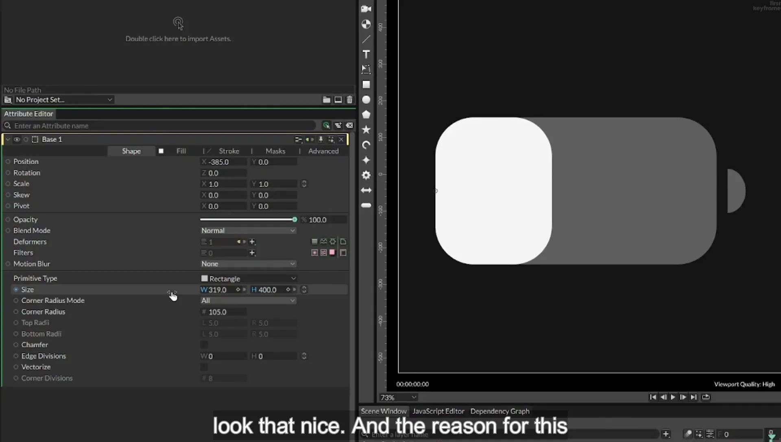The width and height of the screenshot is (781, 442).
Task: Add a deformer with plus button
Action: (x=252, y=242)
